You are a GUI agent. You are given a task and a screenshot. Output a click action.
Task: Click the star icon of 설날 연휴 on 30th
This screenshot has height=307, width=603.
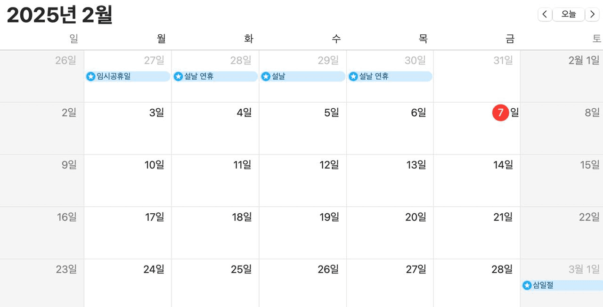tap(353, 76)
